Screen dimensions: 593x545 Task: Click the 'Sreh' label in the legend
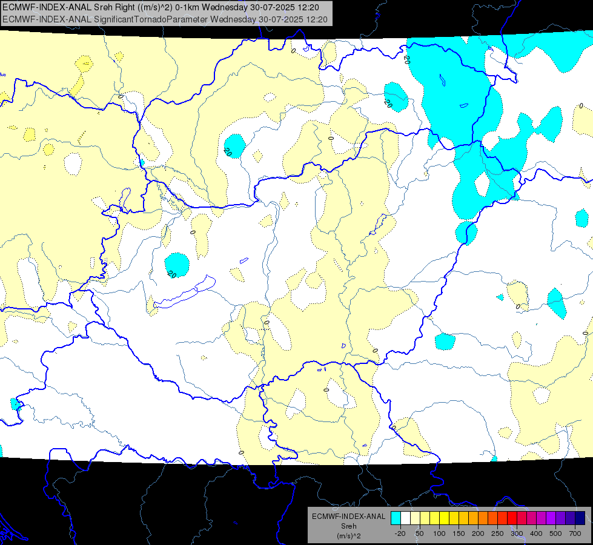[348, 526]
